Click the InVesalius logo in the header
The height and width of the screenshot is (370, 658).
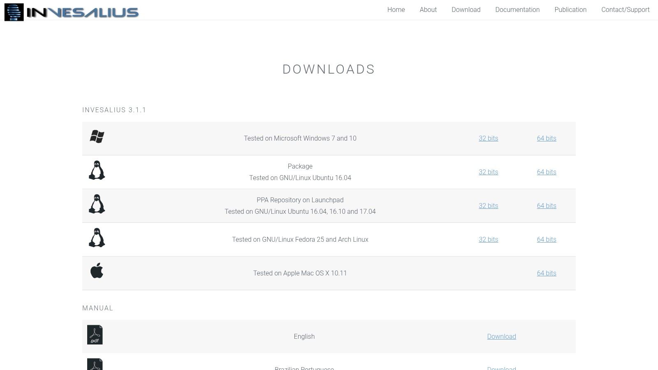click(72, 12)
